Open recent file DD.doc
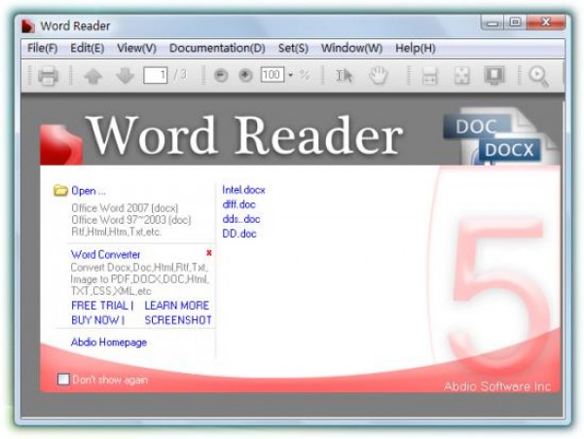This screenshot has height=439, width=584. (x=239, y=234)
